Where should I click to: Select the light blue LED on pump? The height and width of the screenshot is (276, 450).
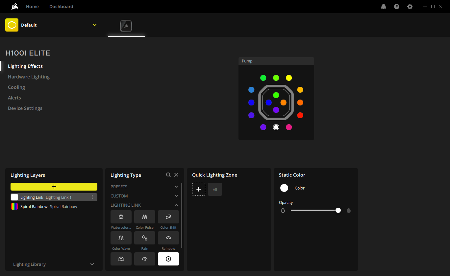point(251,90)
